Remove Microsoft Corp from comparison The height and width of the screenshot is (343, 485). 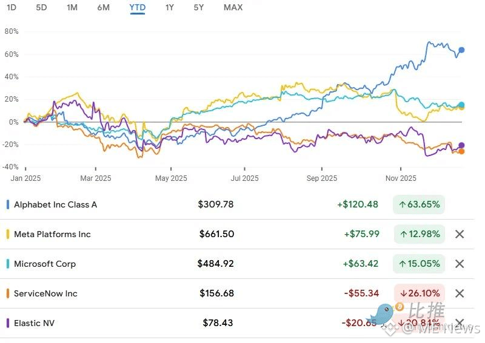click(x=460, y=264)
